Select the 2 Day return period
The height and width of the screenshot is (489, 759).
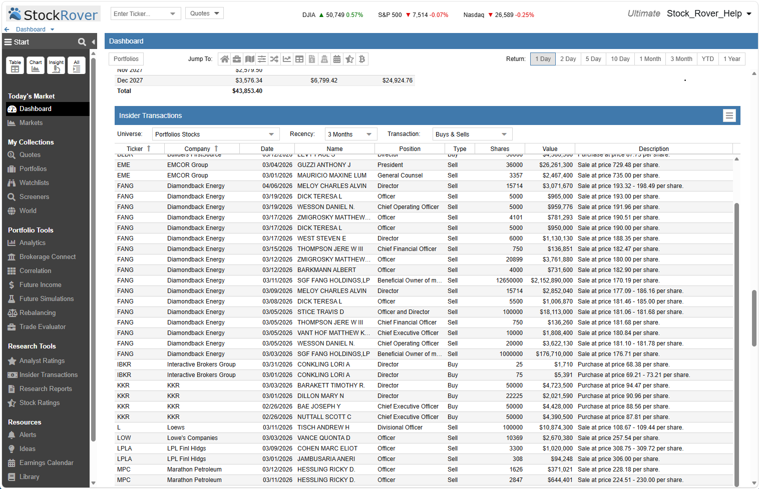568,59
